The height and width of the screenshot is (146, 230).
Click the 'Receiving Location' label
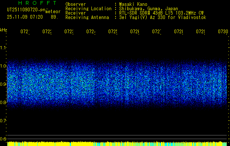pyautogui.click(x=88, y=9)
